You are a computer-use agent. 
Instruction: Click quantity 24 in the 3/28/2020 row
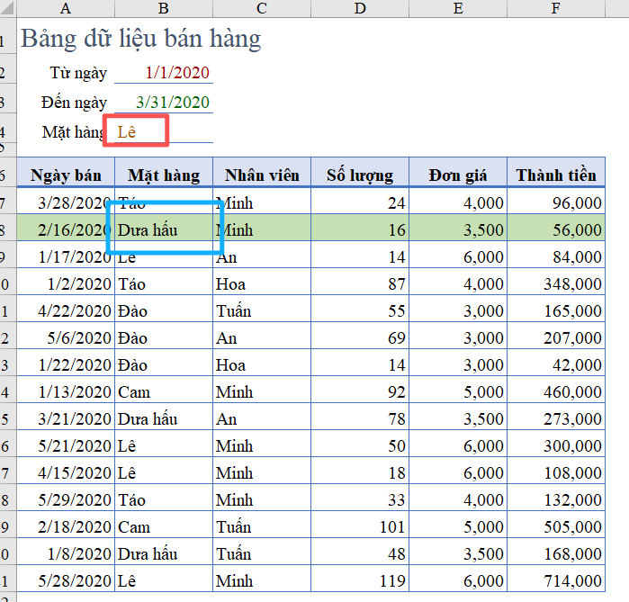tap(360, 202)
